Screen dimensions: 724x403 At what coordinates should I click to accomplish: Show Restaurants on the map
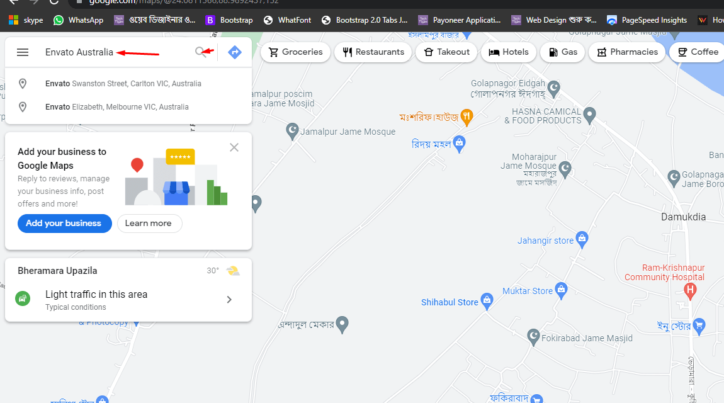(x=373, y=52)
